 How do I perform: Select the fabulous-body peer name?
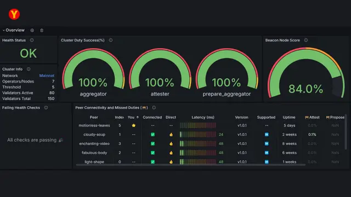click(x=94, y=153)
